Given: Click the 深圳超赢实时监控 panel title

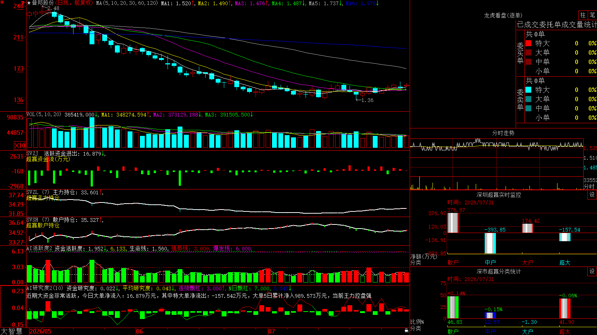Looking at the screenshot, I should 499,195.
